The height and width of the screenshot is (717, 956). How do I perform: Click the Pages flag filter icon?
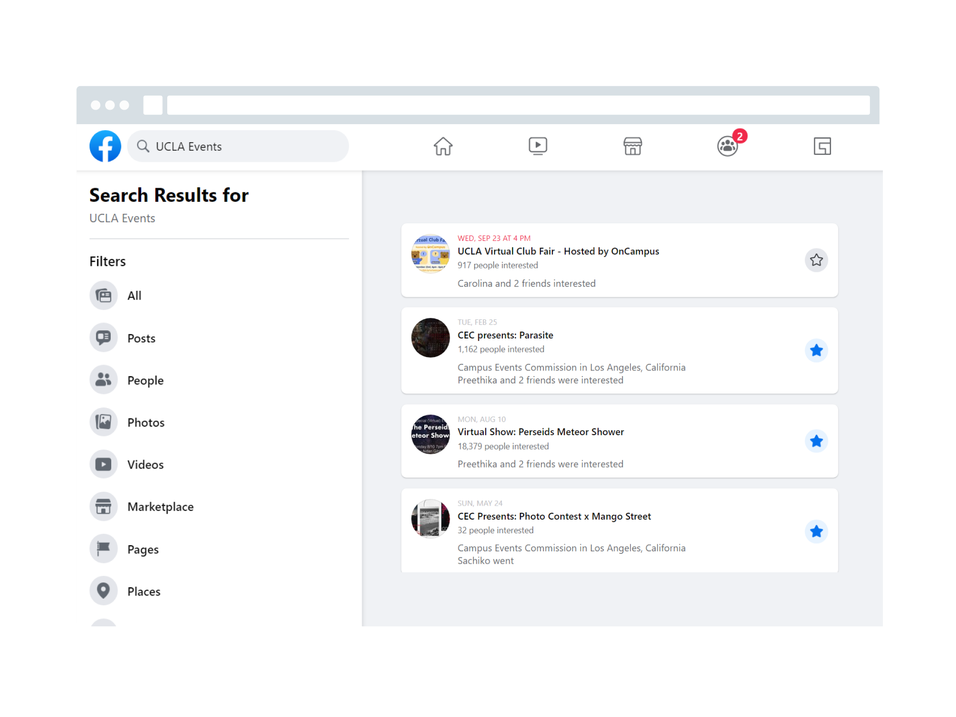tap(104, 548)
